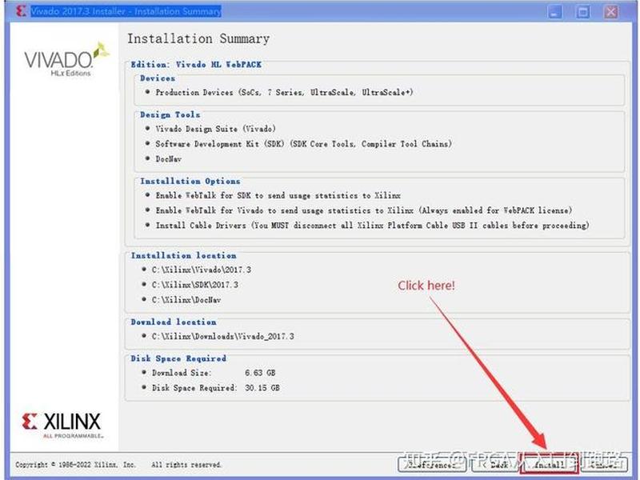Click the 'Disk Space Required' group heading
Screen dimensions: 640x480
coord(178,358)
